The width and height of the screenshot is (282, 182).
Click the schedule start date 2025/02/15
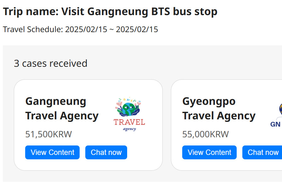[86, 30]
